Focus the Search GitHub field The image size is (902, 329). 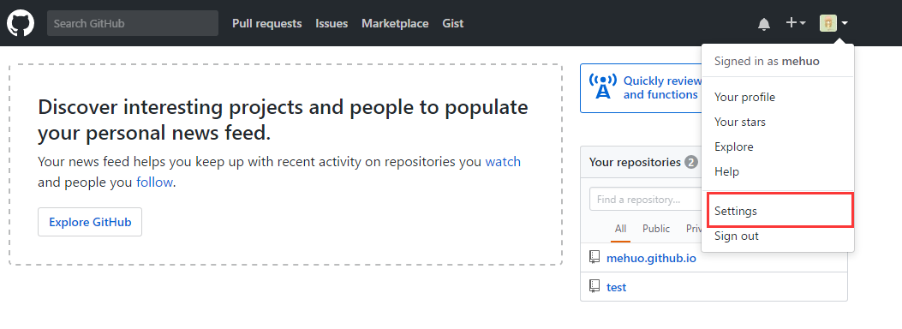point(133,24)
